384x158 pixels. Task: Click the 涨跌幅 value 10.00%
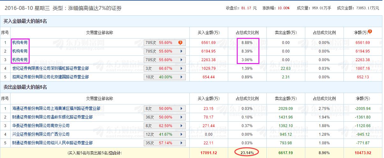coord(284,8)
